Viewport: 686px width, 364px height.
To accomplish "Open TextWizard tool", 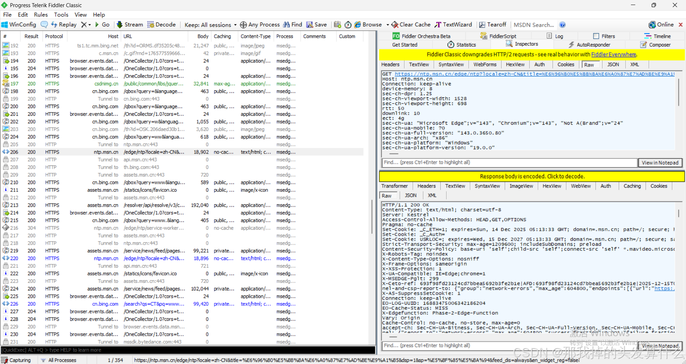I will click(x=453, y=25).
